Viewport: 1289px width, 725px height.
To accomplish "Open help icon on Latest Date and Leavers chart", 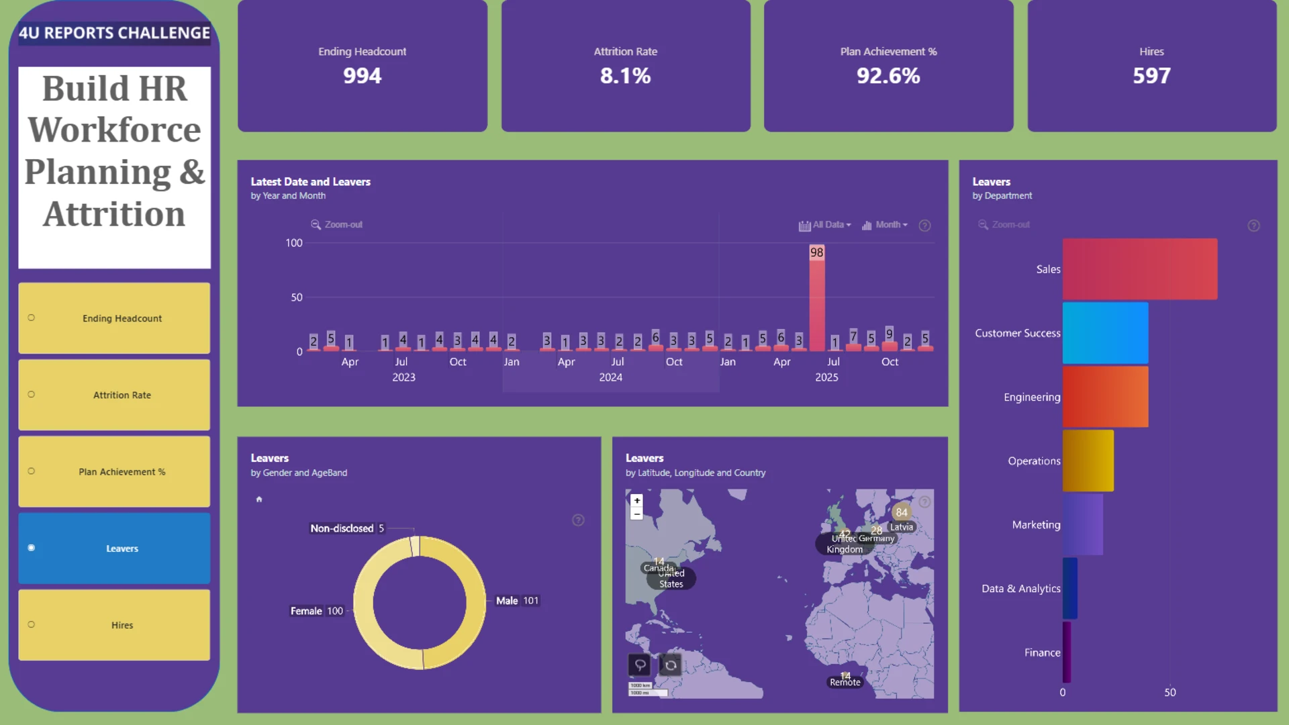I will coord(924,226).
